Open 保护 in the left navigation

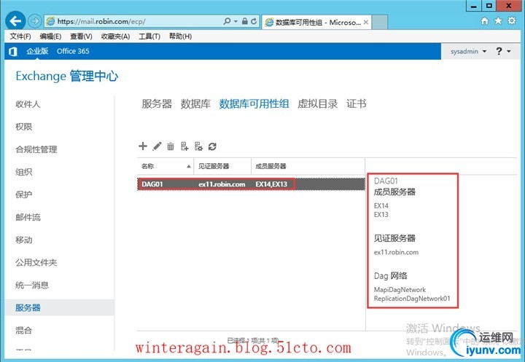click(23, 194)
